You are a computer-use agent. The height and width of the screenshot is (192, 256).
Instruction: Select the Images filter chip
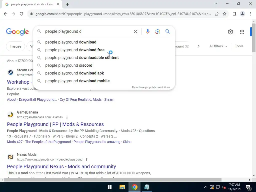click(x=15, y=46)
